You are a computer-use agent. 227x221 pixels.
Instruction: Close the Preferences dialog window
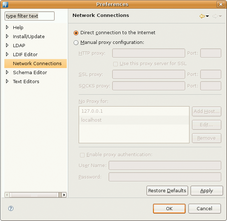point(221,4)
